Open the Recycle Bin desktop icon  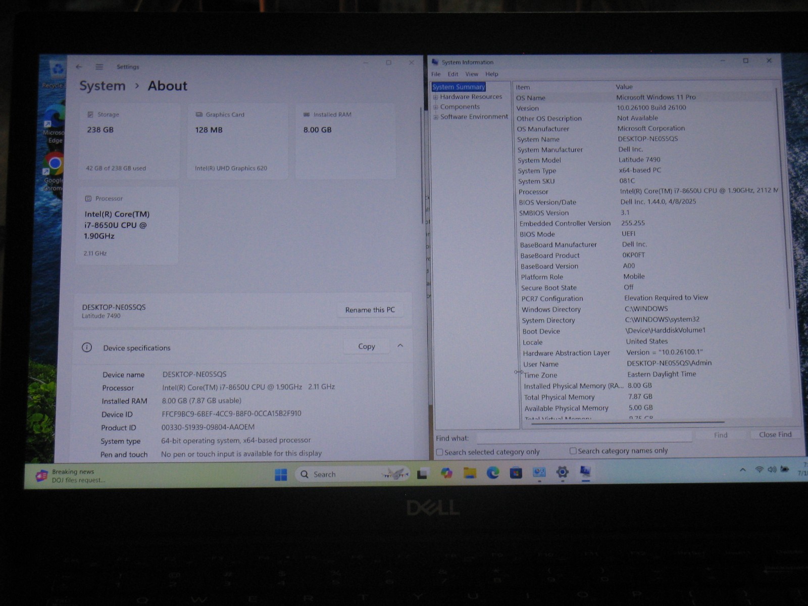[x=55, y=75]
